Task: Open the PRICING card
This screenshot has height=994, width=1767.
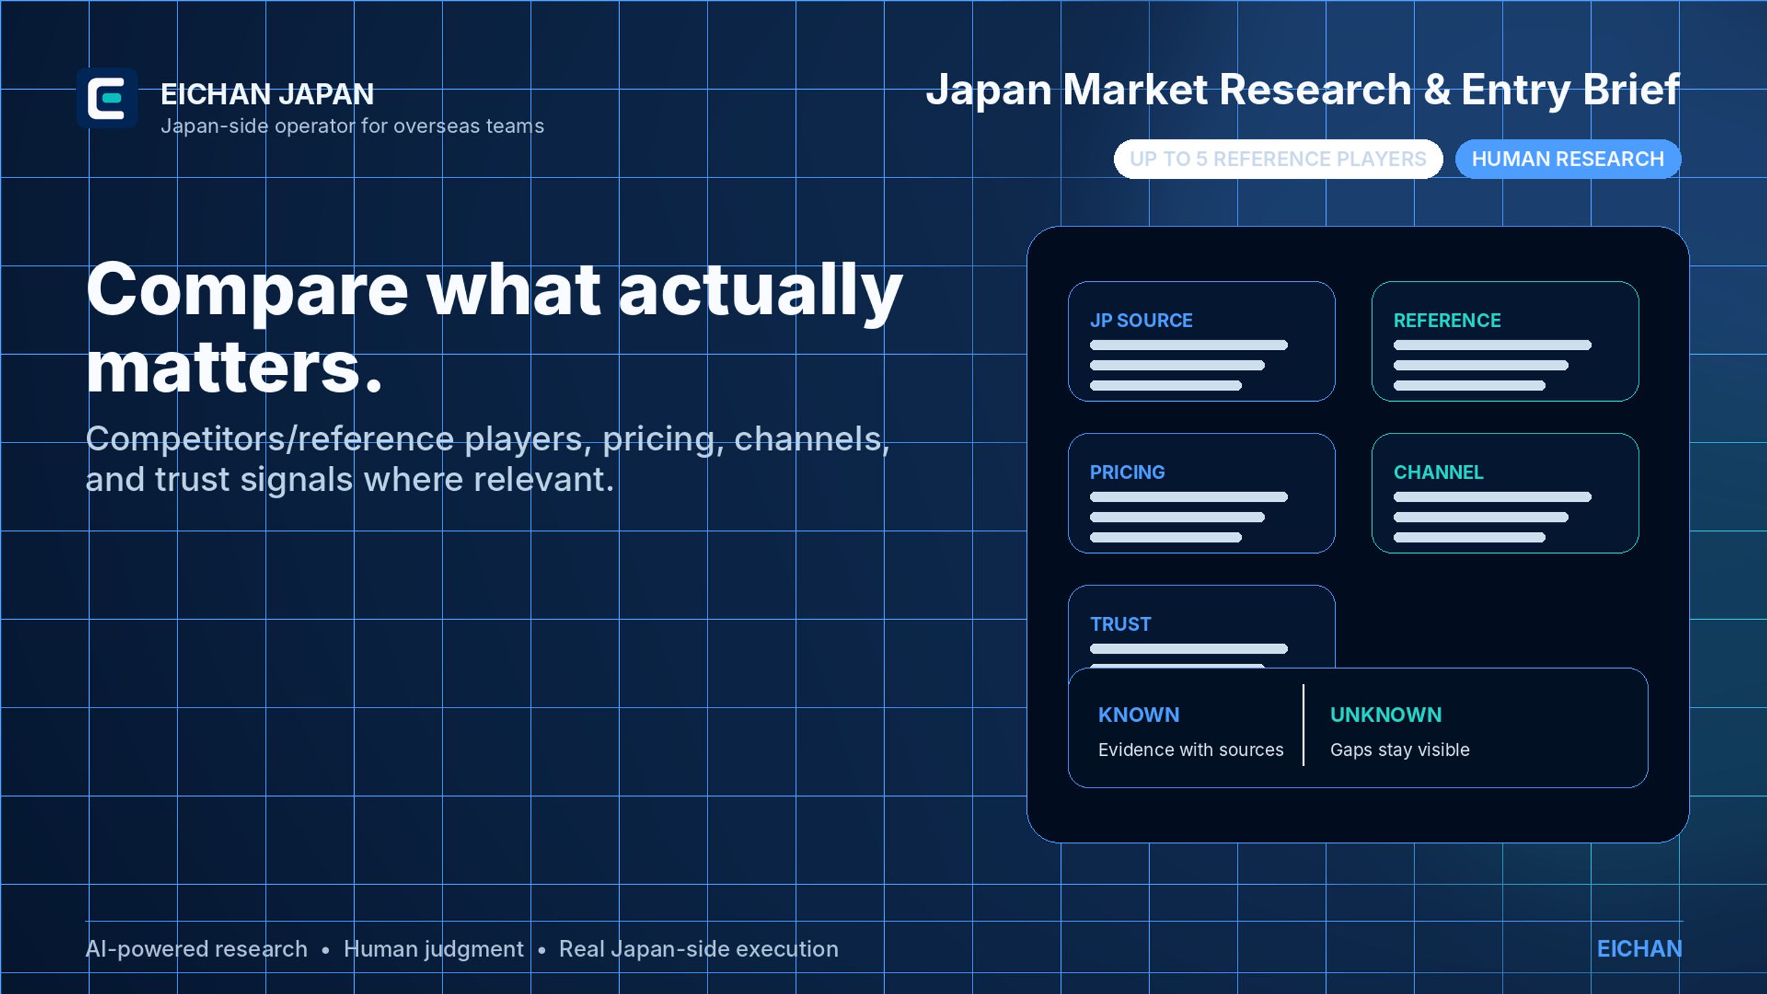Action: coord(1201,493)
